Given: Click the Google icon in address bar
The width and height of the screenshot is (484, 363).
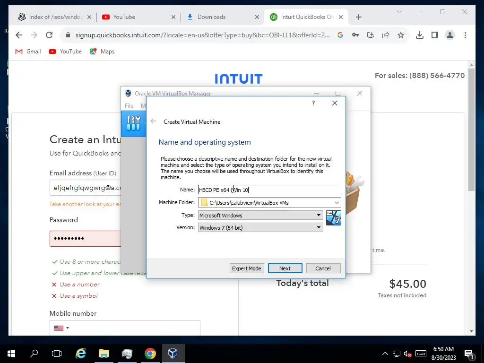Looking at the screenshot, I should 340,35.
